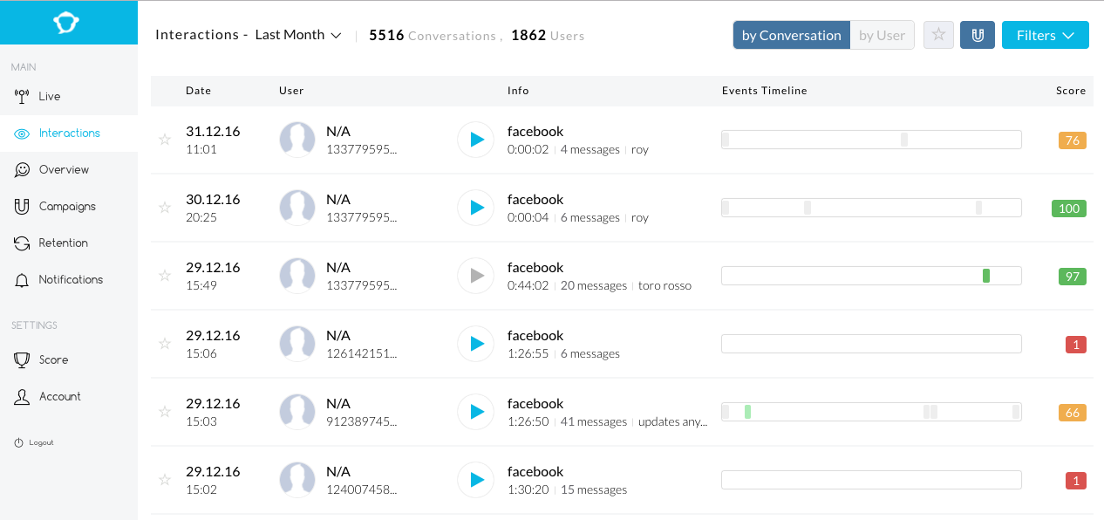
Task: Click the Info column header
Action: 518,91
